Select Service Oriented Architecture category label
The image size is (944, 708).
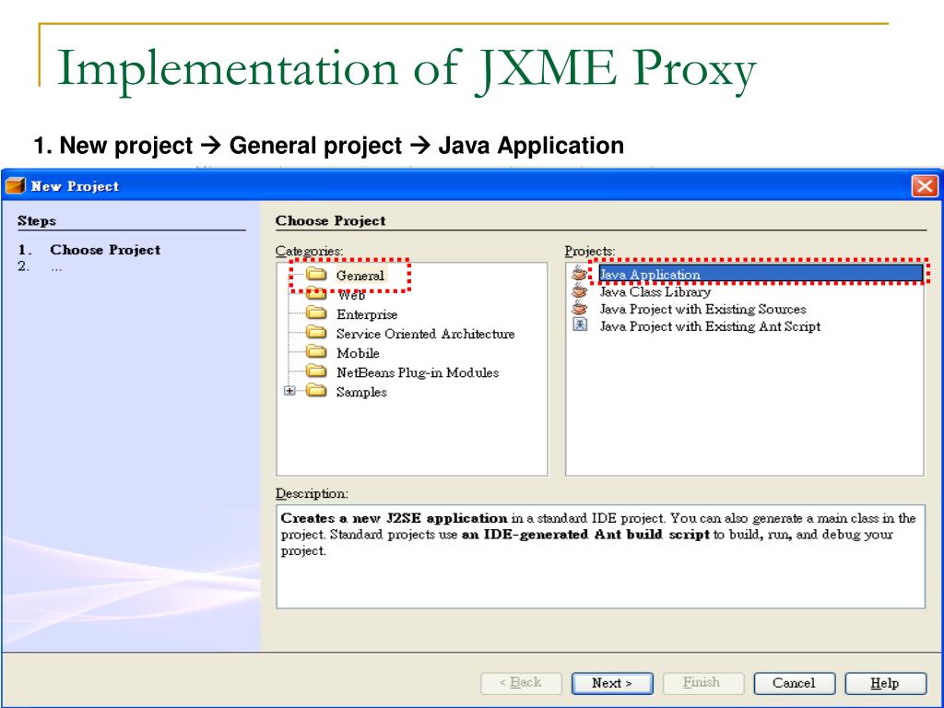pyautogui.click(x=425, y=334)
